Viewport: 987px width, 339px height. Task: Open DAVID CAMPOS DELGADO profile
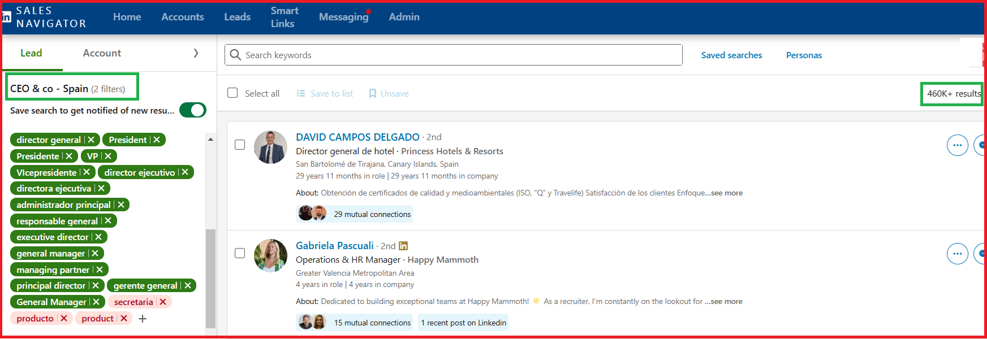pos(357,137)
